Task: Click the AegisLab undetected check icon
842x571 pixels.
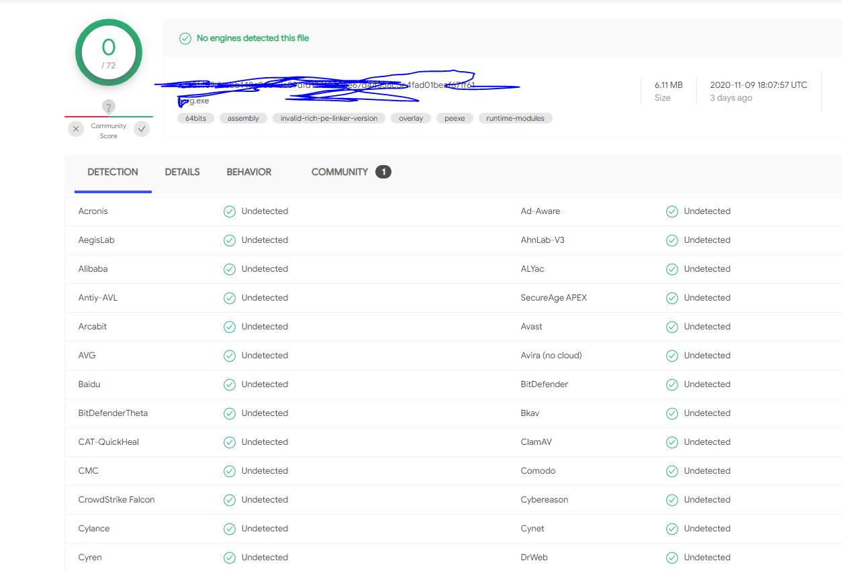Action: [x=230, y=240]
